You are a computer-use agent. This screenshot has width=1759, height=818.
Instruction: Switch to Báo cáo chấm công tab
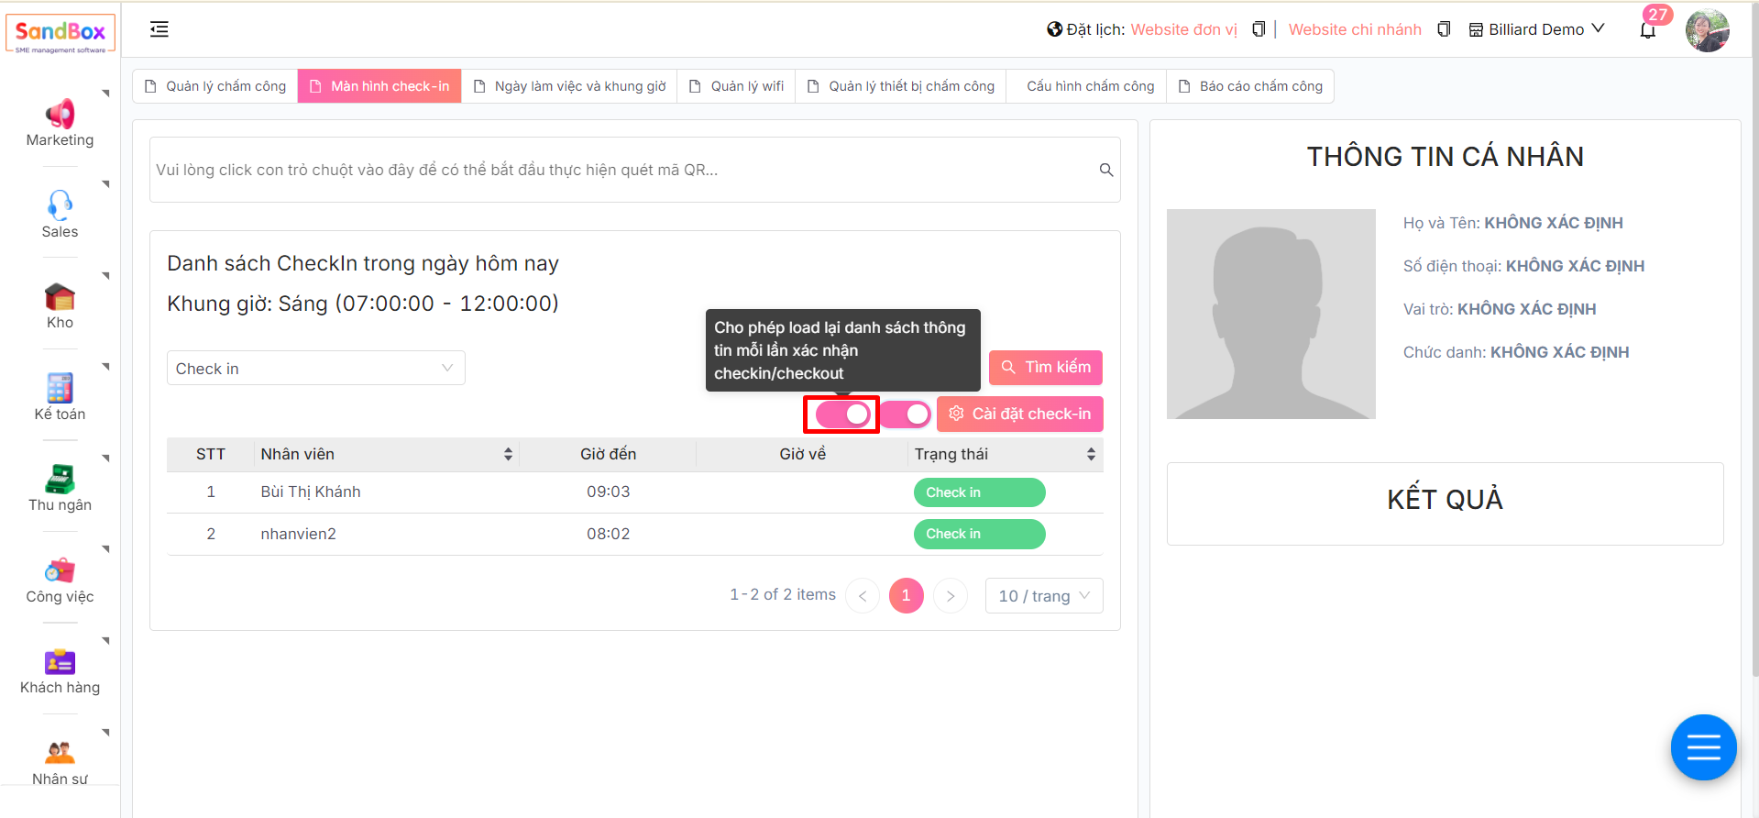click(x=1250, y=86)
